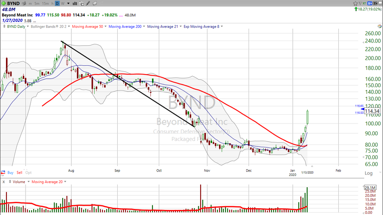
Task: Click the +18.27 net change value
Action: [93, 15]
